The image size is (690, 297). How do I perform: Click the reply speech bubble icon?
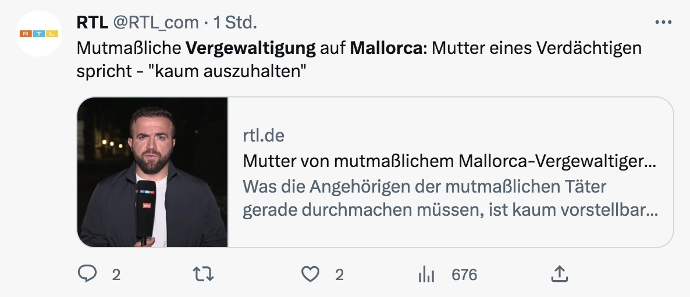pyautogui.click(x=87, y=274)
